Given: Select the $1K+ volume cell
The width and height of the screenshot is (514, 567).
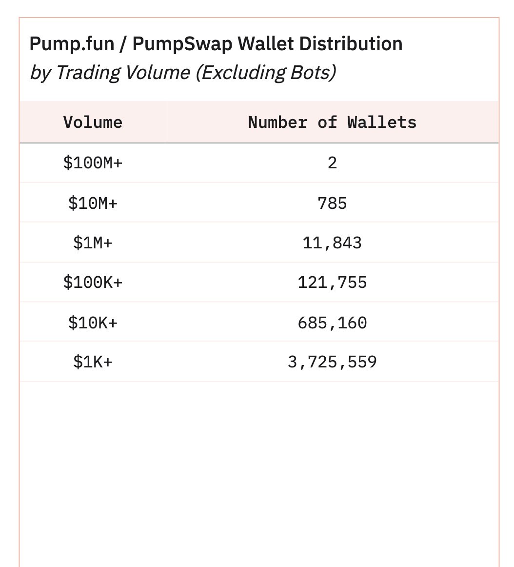Looking at the screenshot, I should click(x=93, y=362).
